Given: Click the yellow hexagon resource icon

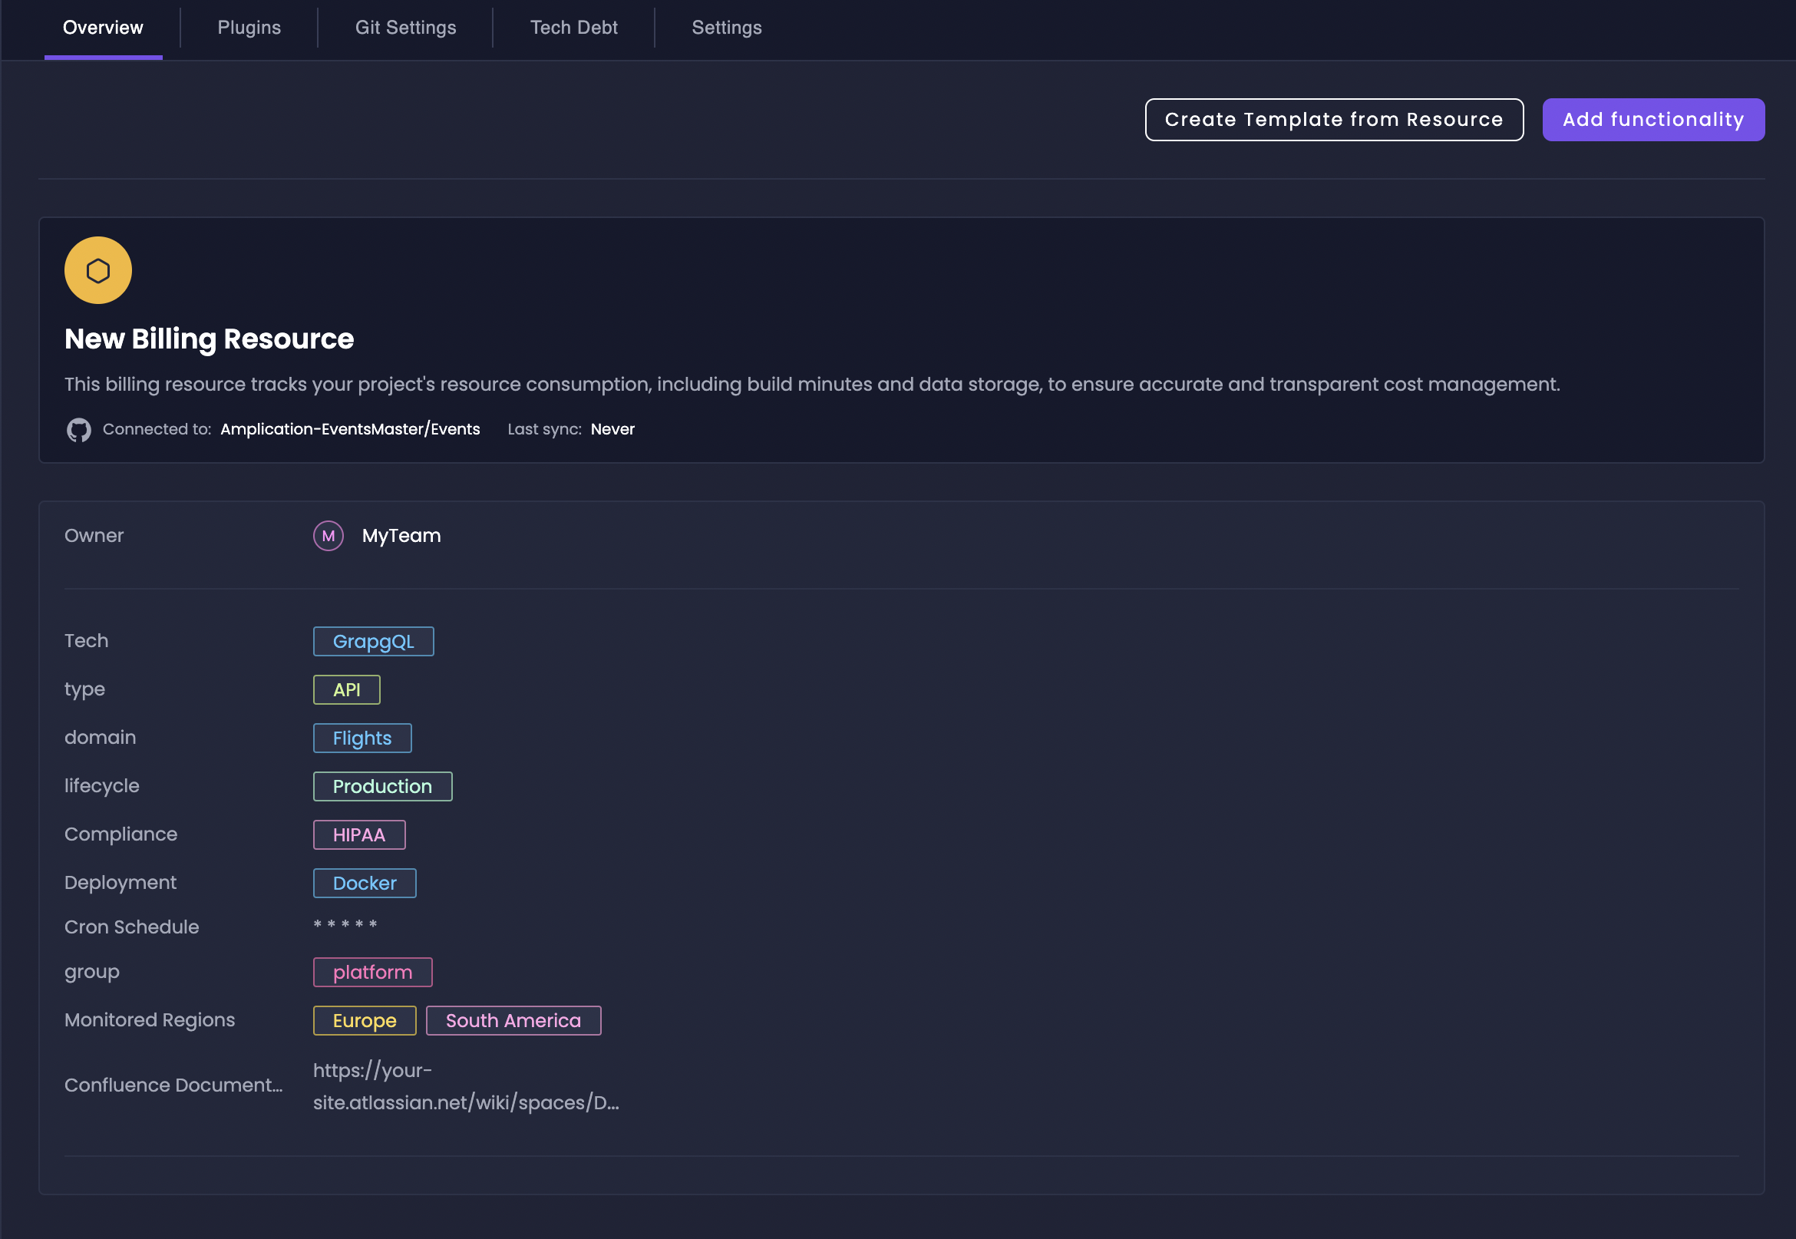Looking at the screenshot, I should click(97, 270).
